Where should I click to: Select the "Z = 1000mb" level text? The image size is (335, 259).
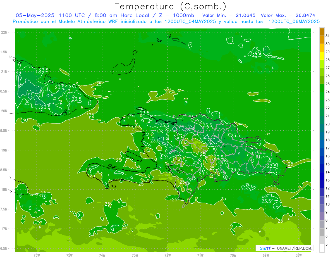(x=177, y=15)
